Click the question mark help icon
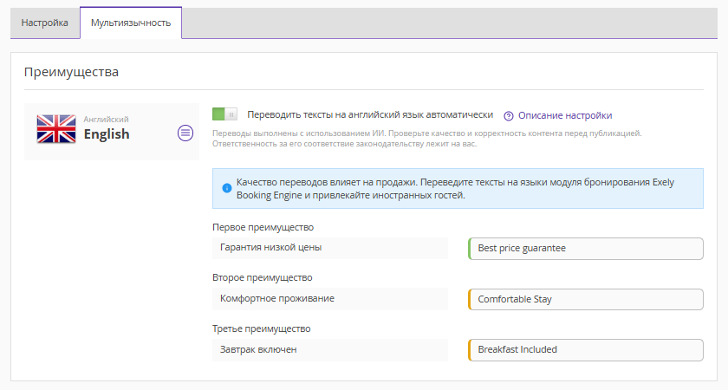The image size is (728, 390). coord(509,115)
